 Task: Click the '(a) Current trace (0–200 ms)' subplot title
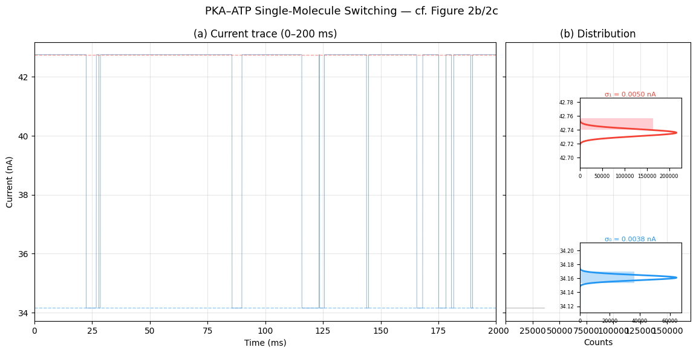265,34
